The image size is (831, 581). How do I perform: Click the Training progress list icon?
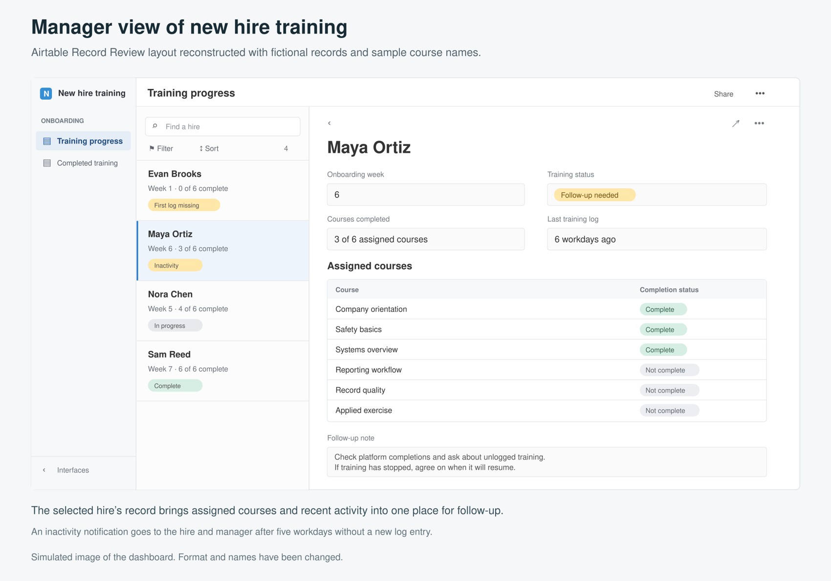coord(47,141)
